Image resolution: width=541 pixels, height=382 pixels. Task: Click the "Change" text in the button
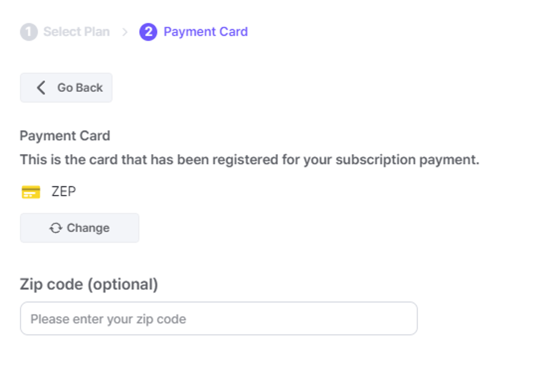tap(88, 228)
